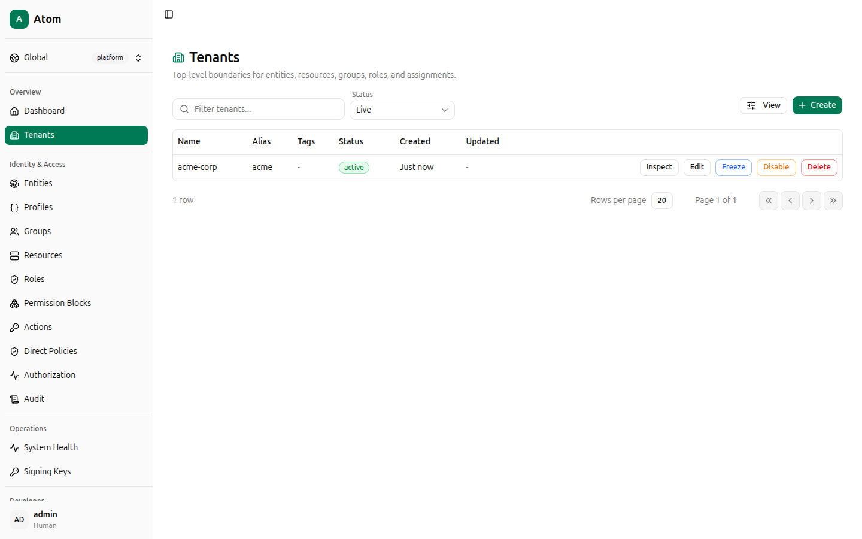Click the Permission Blocks icon
The width and height of the screenshot is (862, 539).
coord(14,304)
